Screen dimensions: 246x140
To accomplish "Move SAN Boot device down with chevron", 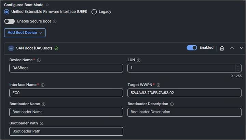I will coord(242,48).
